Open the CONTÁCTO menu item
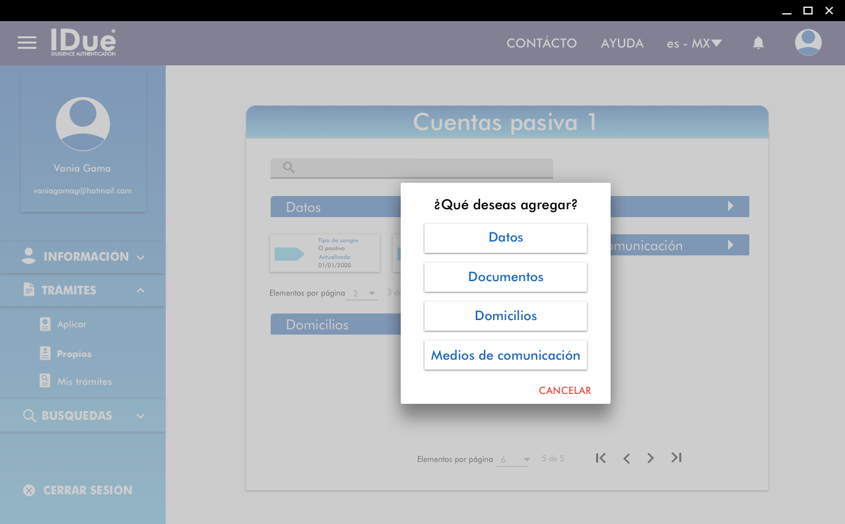Image resolution: width=845 pixels, height=524 pixels. click(541, 44)
